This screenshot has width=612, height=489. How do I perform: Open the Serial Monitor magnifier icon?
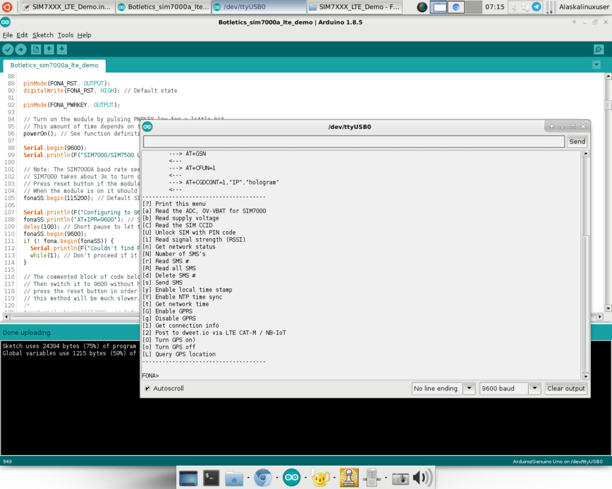tap(598, 50)
